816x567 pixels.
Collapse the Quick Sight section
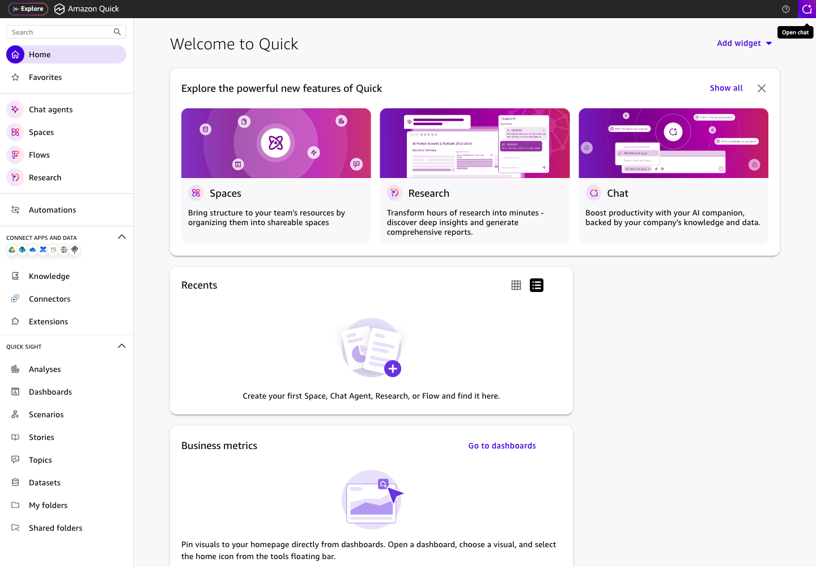pos(121,346)
